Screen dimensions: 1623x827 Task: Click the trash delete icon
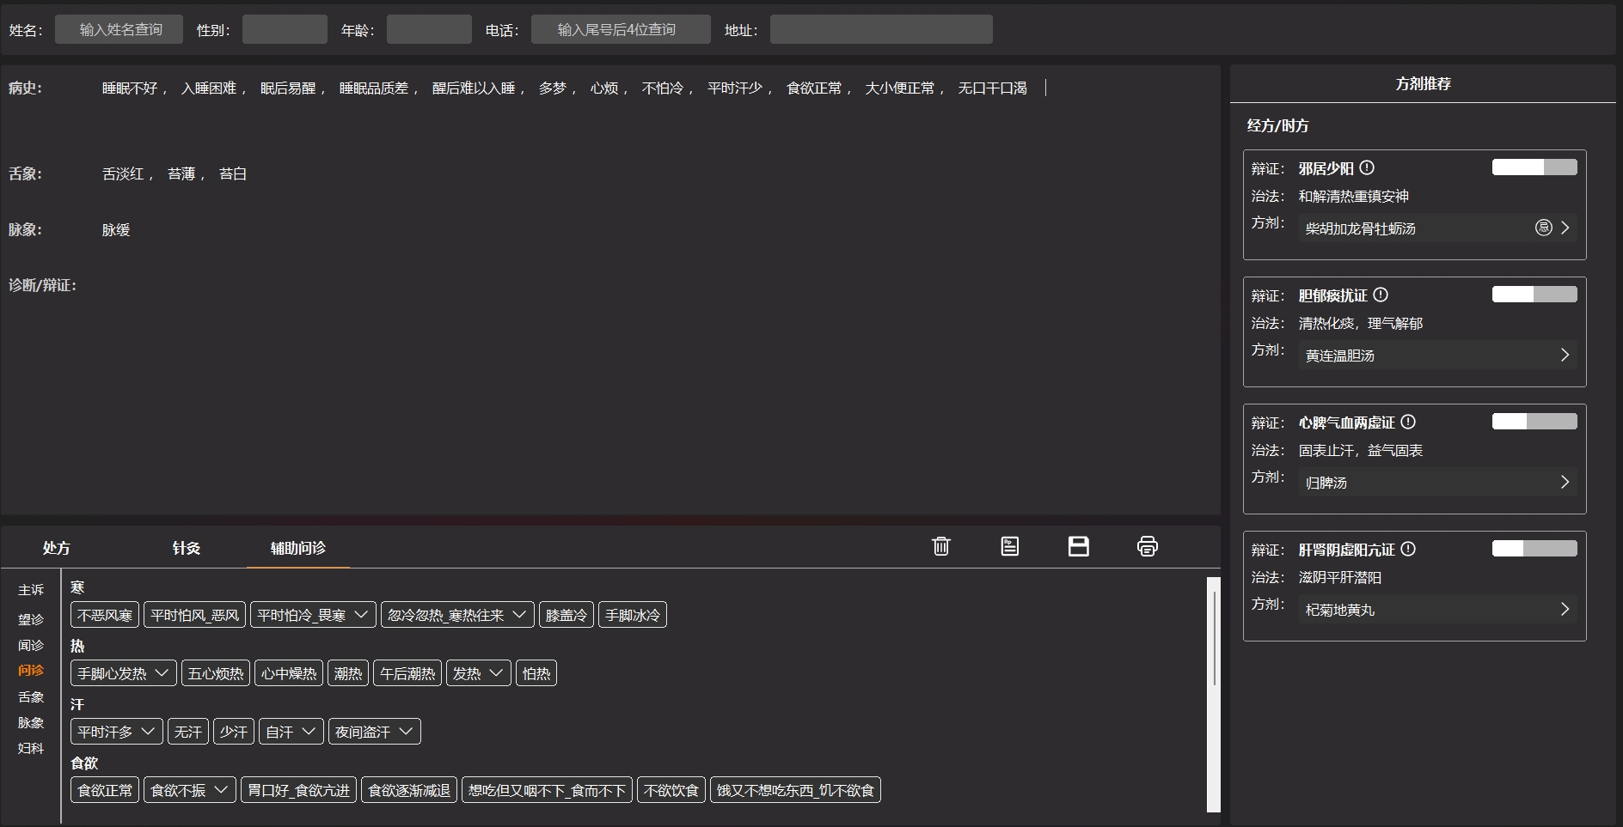(940, 546)
